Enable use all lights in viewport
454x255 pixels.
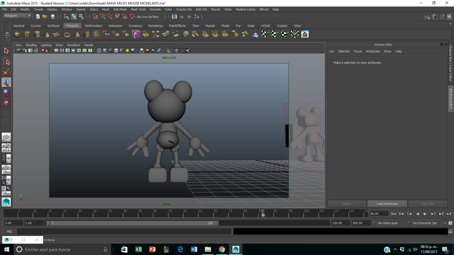(127, 51)
